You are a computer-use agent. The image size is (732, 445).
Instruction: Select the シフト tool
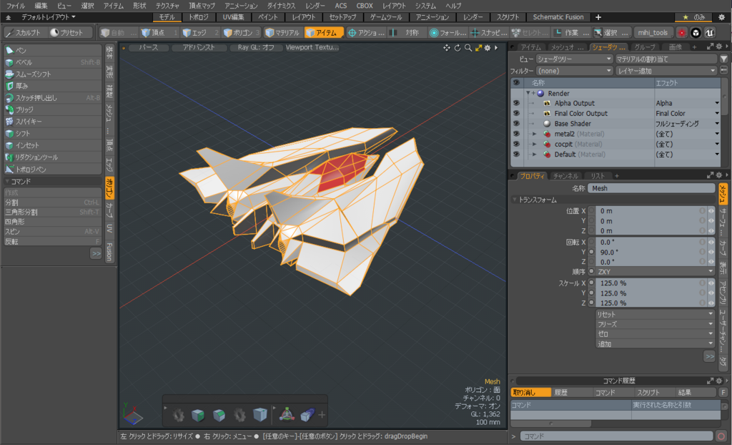(52, 133)
